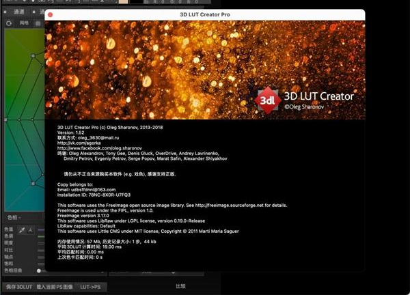410x295 pixels.
Task: Click the oleg_3630@mail.ru contact email
Action: pyautogui.click(x=98, y=138)
